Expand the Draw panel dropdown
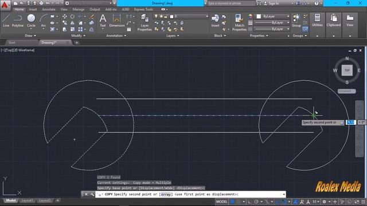 pos(30,35)
